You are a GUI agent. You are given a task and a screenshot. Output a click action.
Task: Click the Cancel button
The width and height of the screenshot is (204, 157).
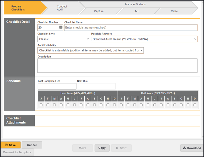point(32,145)
